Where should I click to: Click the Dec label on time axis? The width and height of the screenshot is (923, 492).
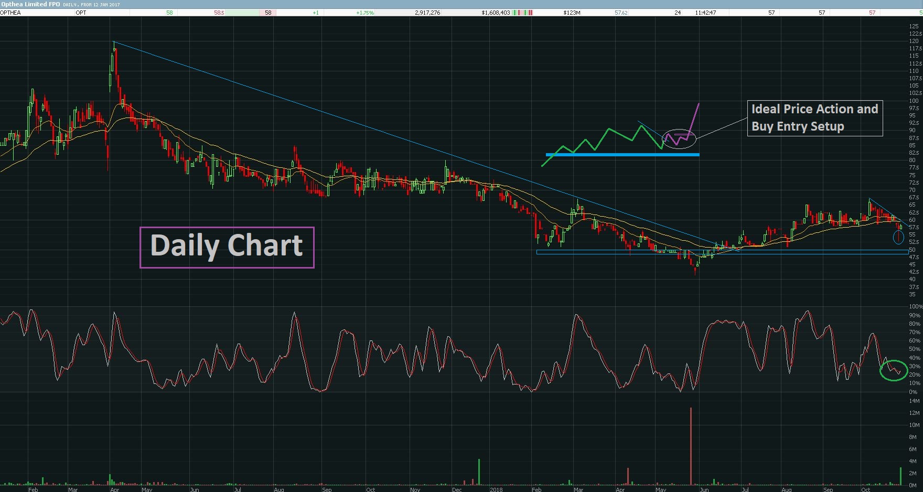pyautogui.click(x=457, y=489)
